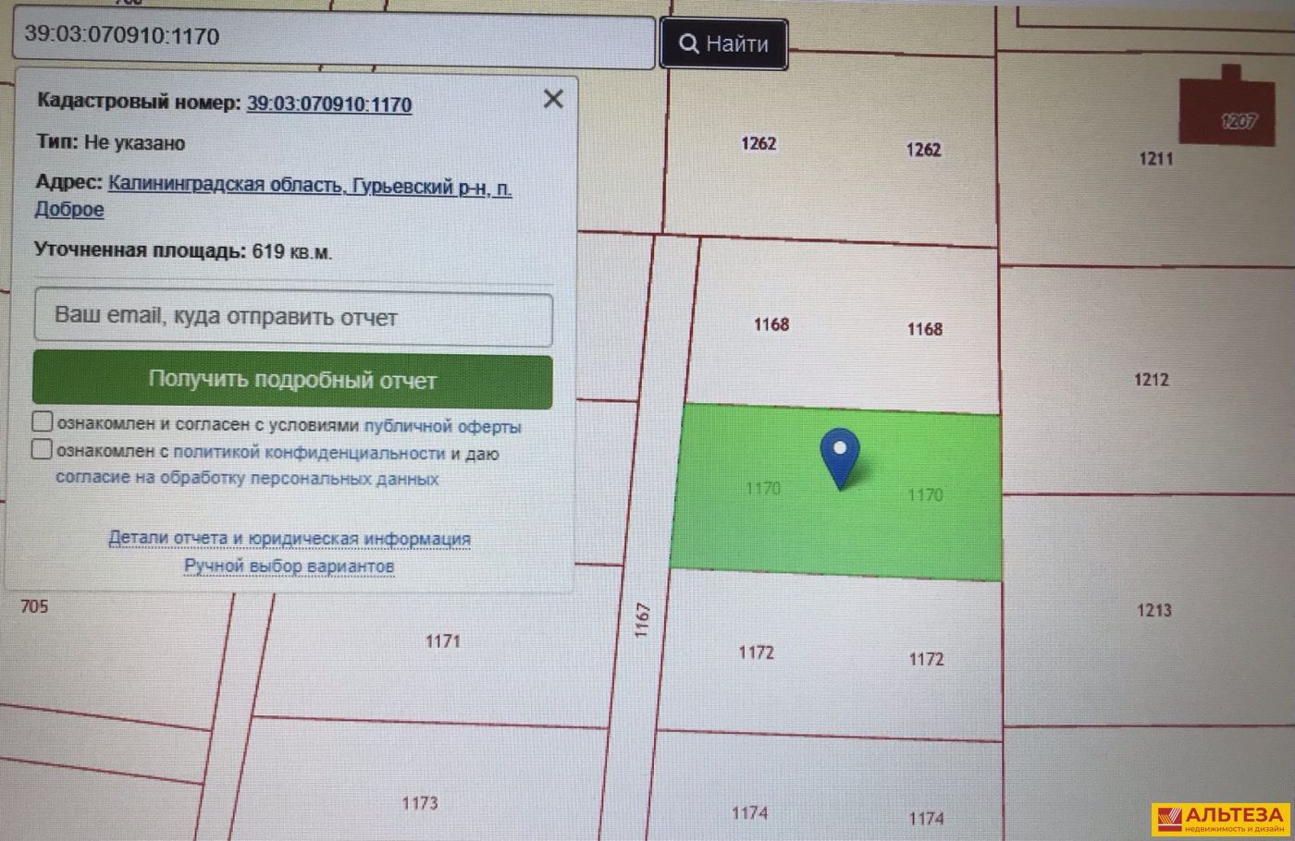Open политикой конфиденциальности link

point(309,453)
